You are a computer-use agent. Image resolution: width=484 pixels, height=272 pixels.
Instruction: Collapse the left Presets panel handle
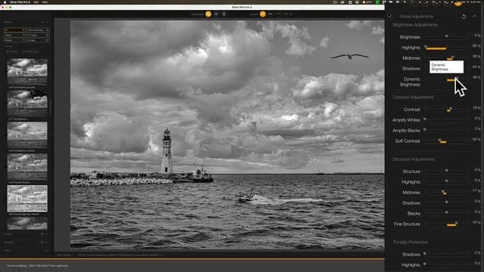(52, 134)
